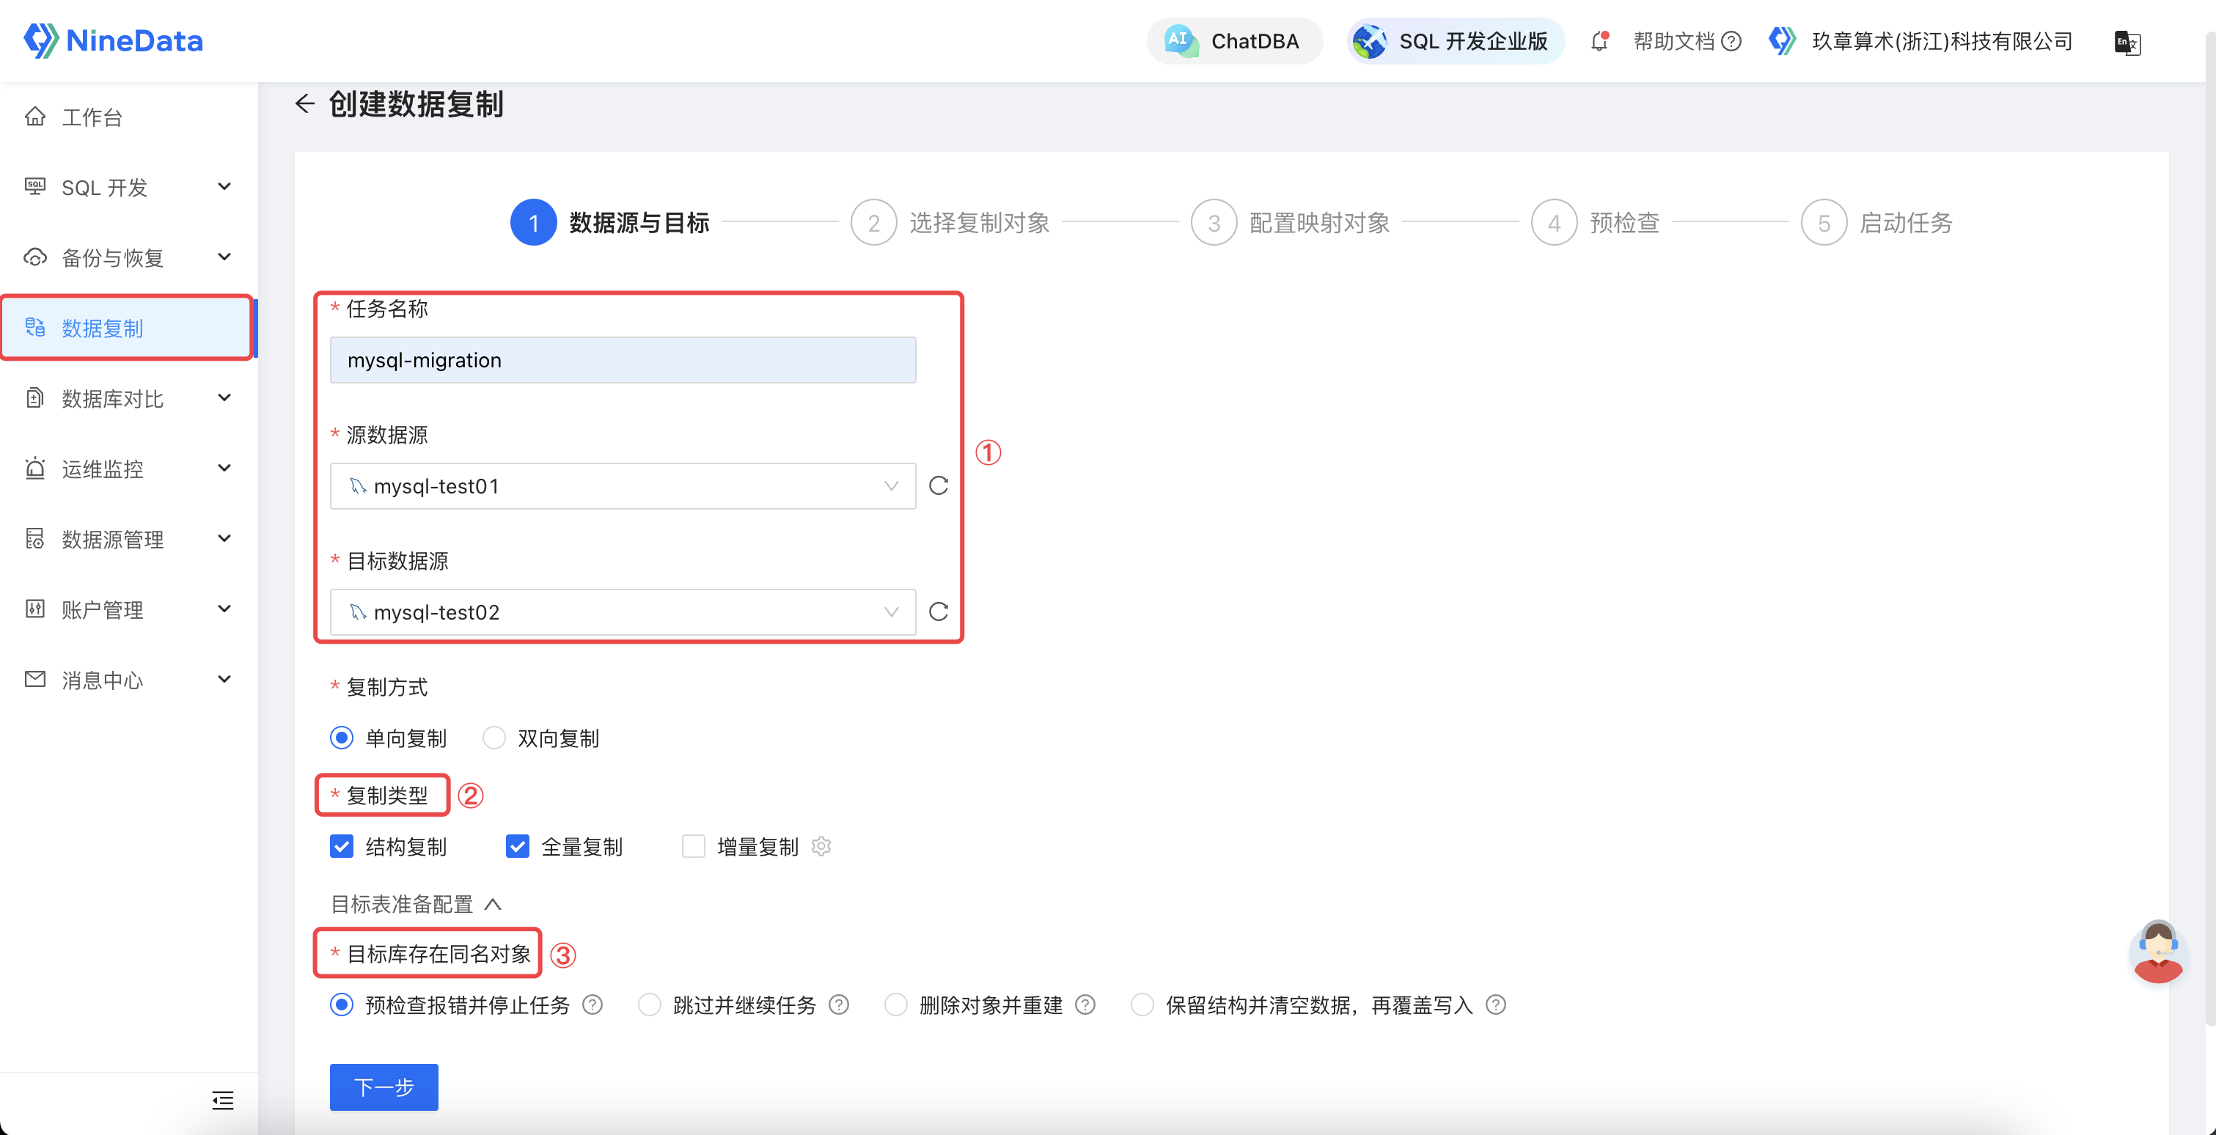This screenshot has height=1135, width=2216.
Task: Click the 下一步 button
Action: pos(384,1088)
